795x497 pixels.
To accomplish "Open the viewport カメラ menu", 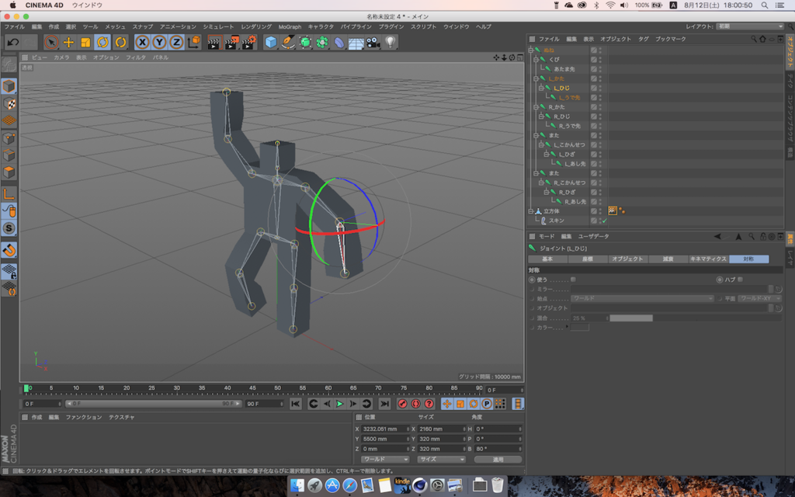I will click(62, 57).
